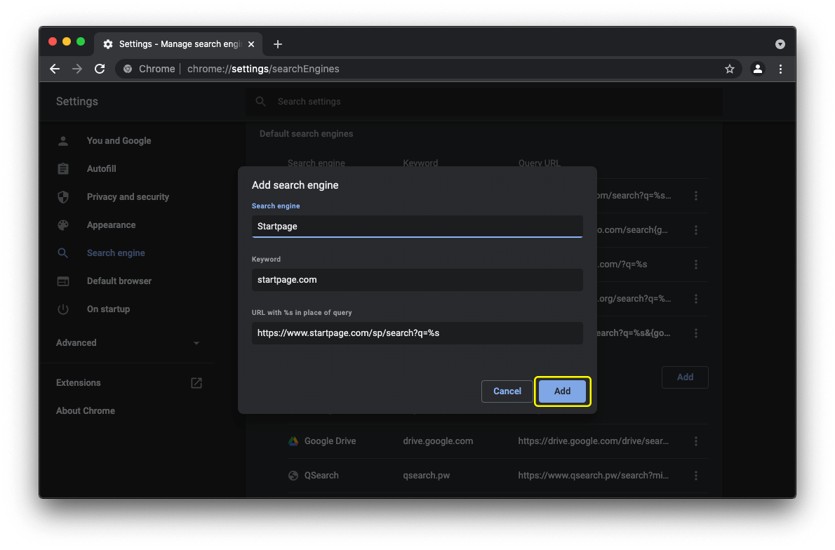This screenshot has height=550, width=835.
Task: Cancel the Add search engine dialog
Action: click(507, 391)
